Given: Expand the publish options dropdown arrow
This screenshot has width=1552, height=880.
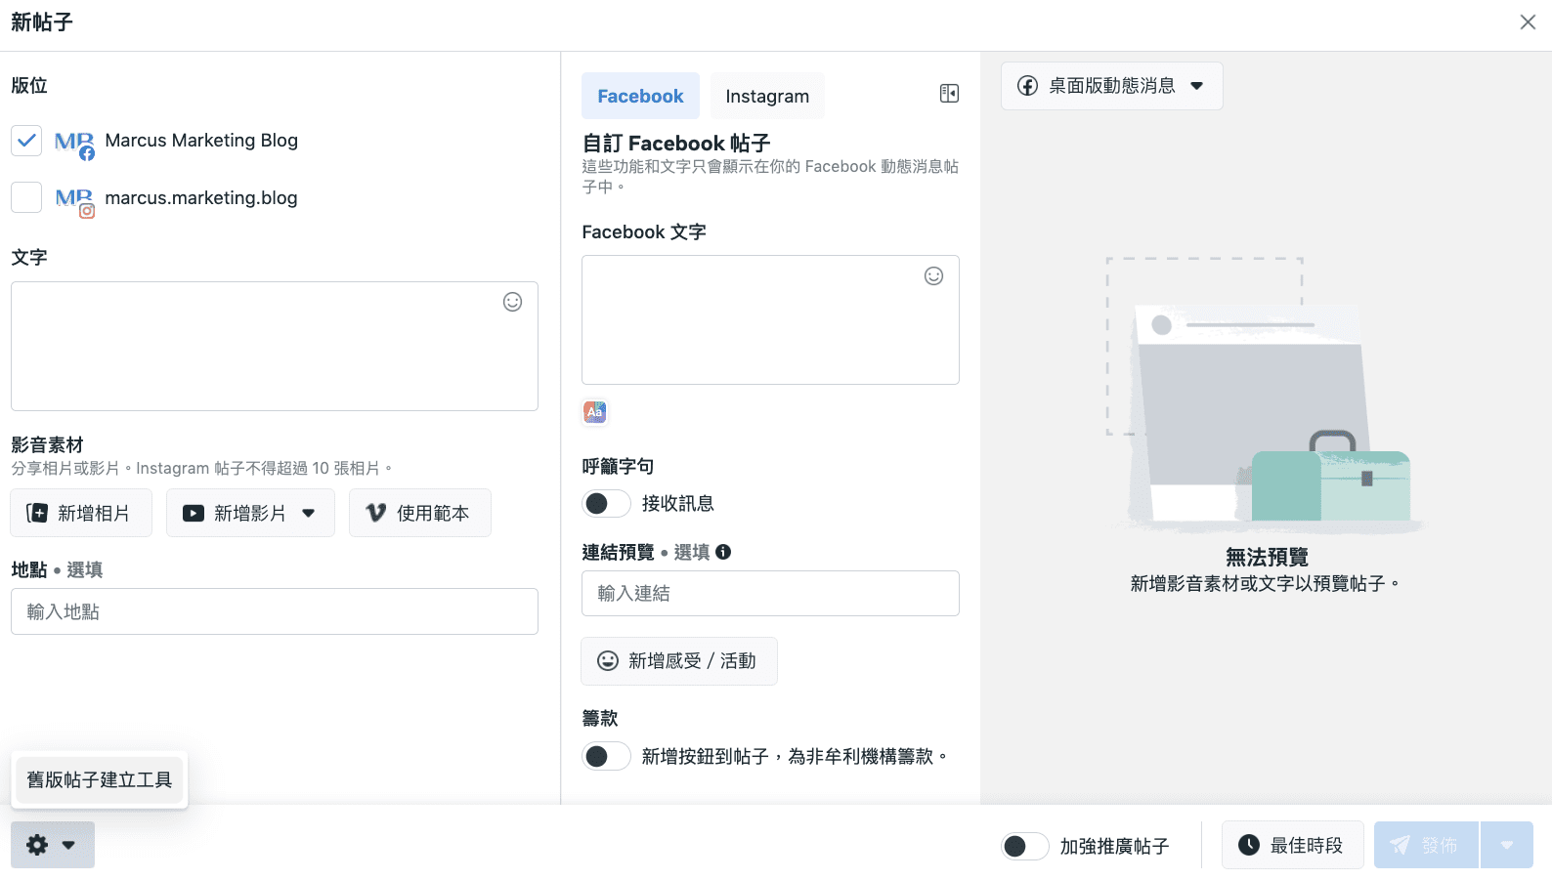Looking at the screenshot, I should tap(1507, 845).
